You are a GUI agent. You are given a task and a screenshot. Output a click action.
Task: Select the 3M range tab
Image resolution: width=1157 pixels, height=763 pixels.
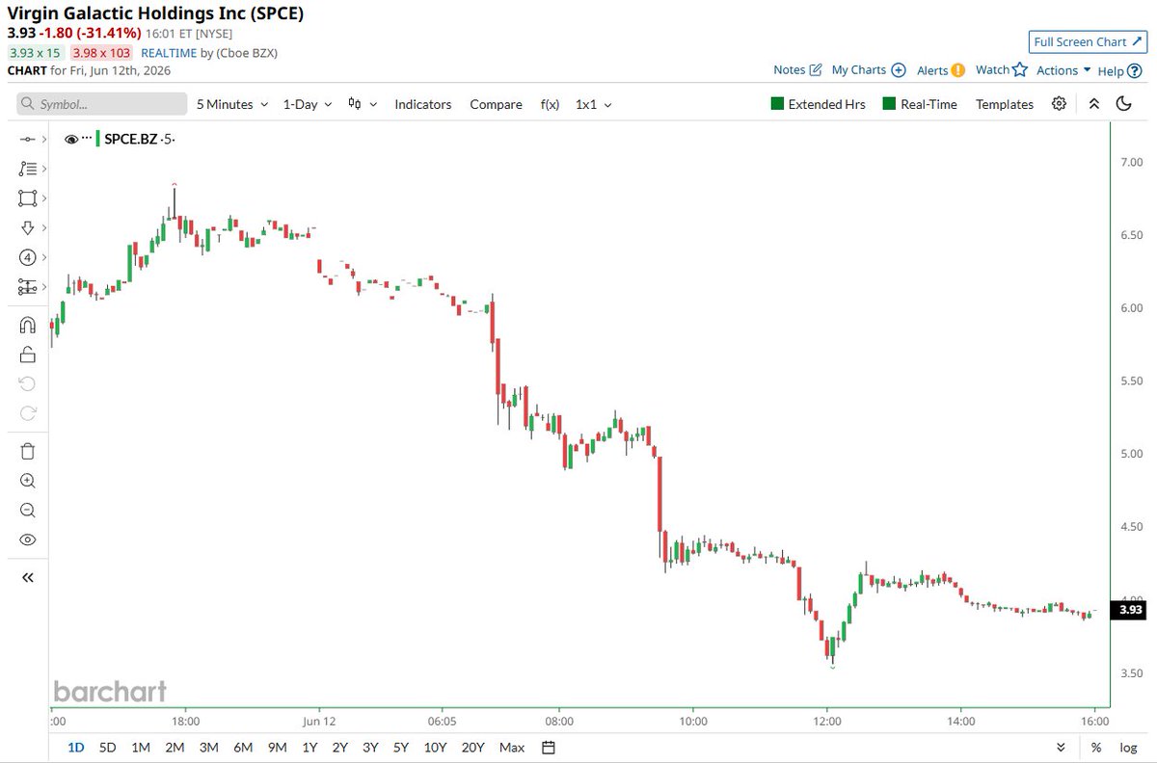point(208,748)
